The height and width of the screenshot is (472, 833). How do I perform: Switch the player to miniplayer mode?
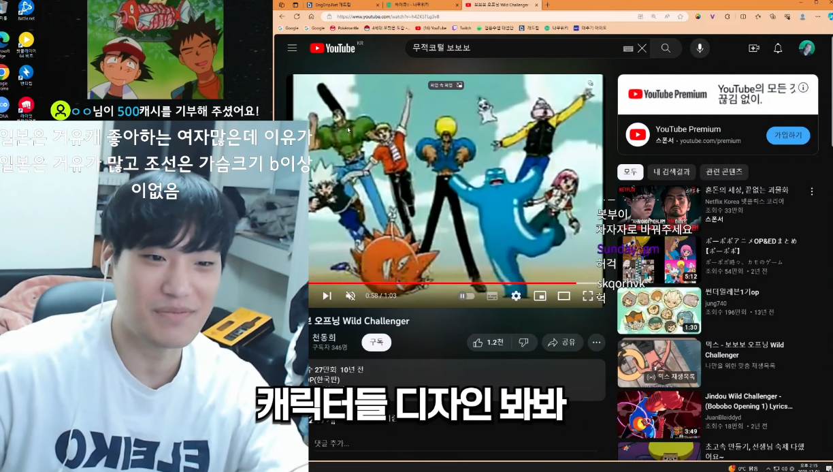tap(540, 296)
